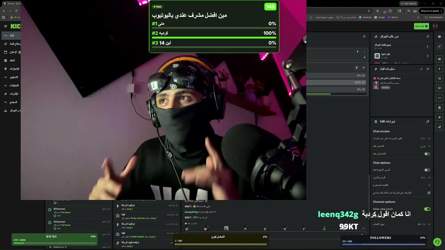This screenshot has width=445, height=250.
Task: Click leenq342g username in chat
Action: [x=191, y=212]
